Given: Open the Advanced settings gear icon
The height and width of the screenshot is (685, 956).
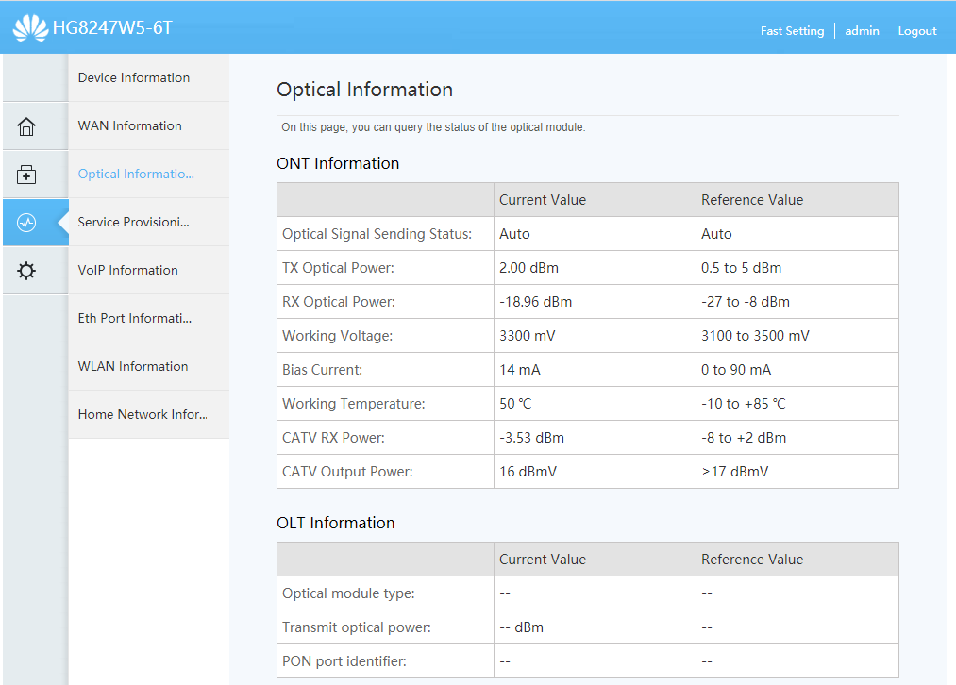Looking at the screenshot, I should [x=26, y=271].
